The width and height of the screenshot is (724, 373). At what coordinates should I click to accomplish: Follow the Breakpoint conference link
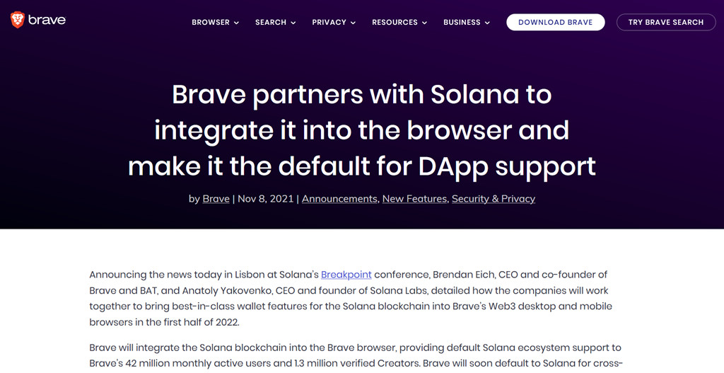click(x=346, y=275)
